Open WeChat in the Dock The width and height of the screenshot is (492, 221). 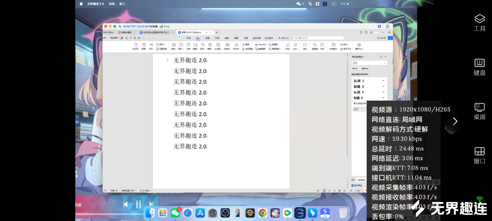coord(175,212)
